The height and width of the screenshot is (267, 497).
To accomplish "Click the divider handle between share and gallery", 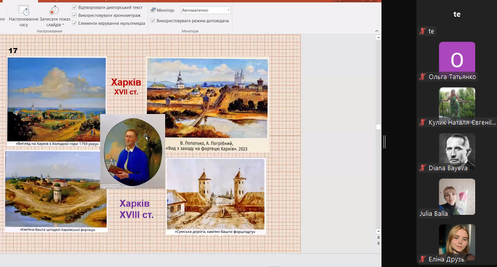I will tap(385, 142).
